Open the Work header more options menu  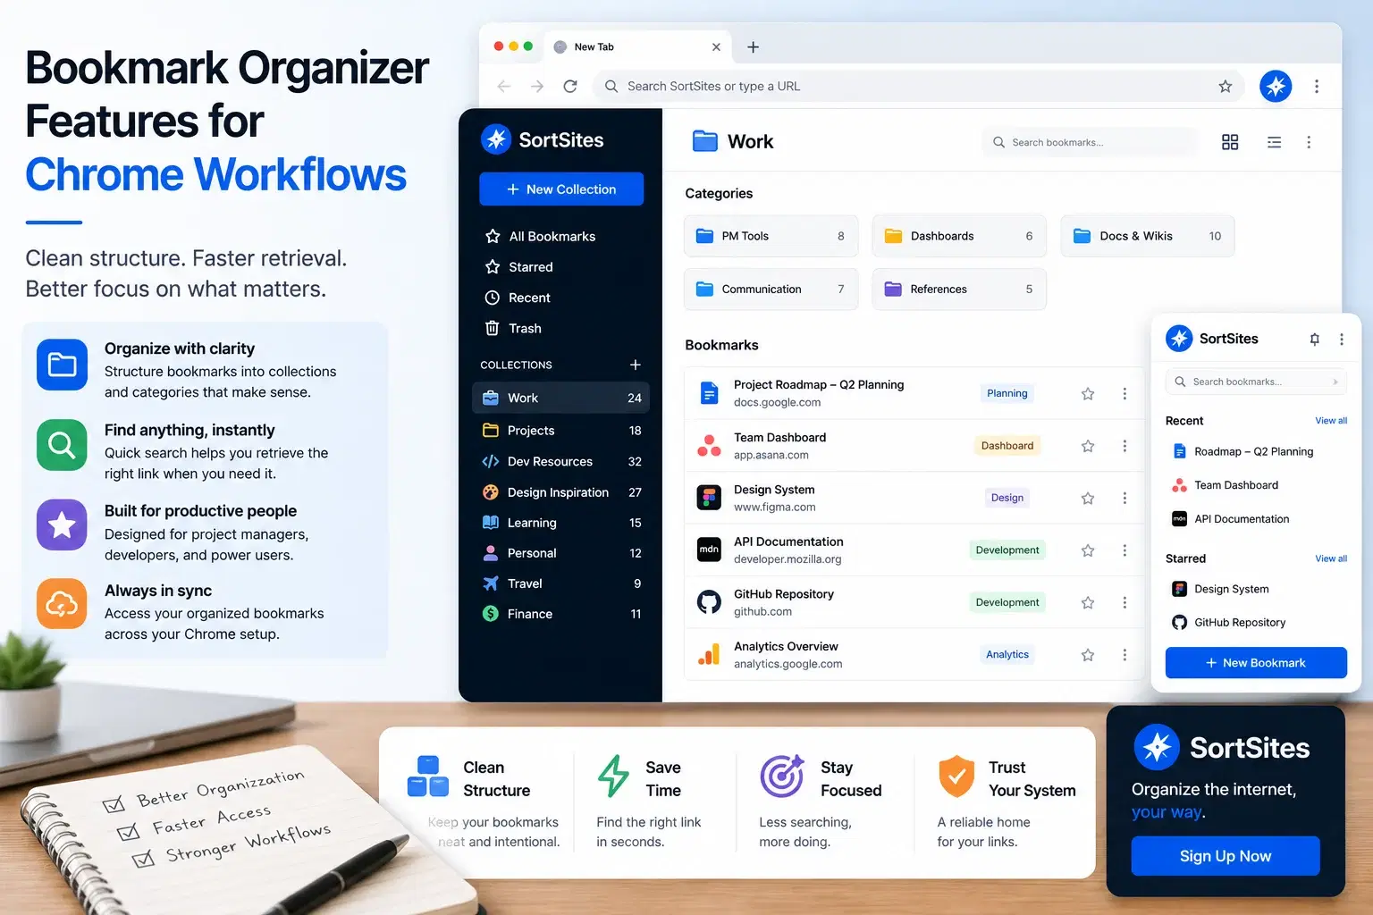tap(1309, 142)
